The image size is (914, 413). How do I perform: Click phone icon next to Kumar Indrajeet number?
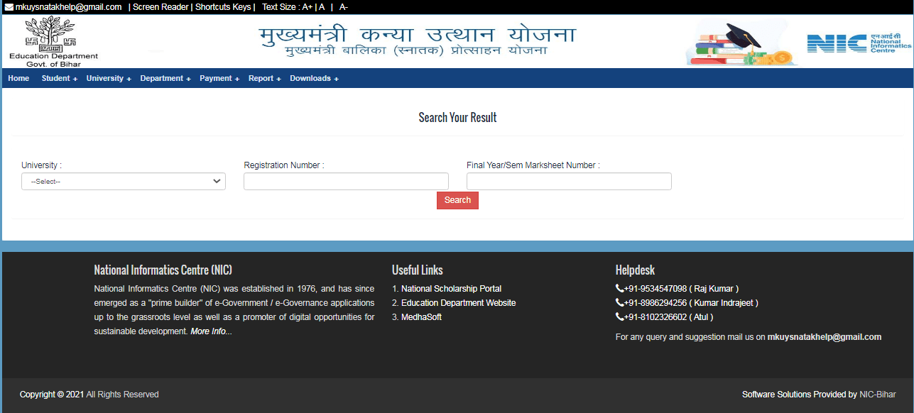tap(619, 303)
